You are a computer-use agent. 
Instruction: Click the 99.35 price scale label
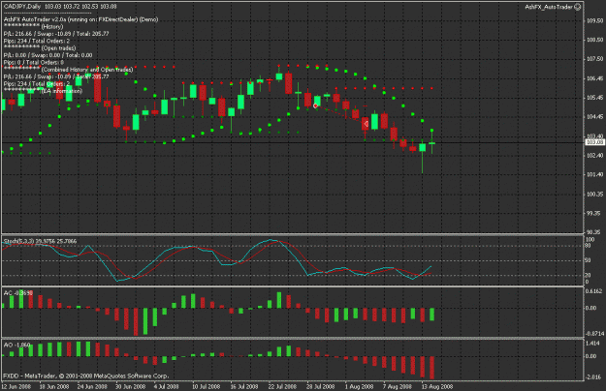pyautogui.click(x=595, y=213)
